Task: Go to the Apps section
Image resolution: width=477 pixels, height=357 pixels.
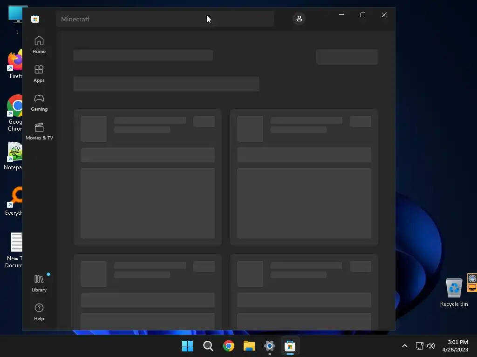Action: (39, 73)
